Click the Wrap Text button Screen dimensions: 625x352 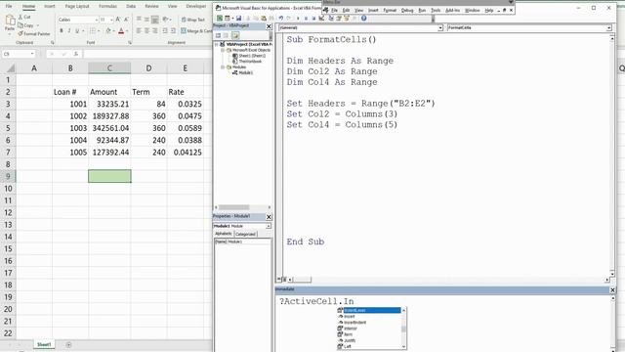(193, 20)
